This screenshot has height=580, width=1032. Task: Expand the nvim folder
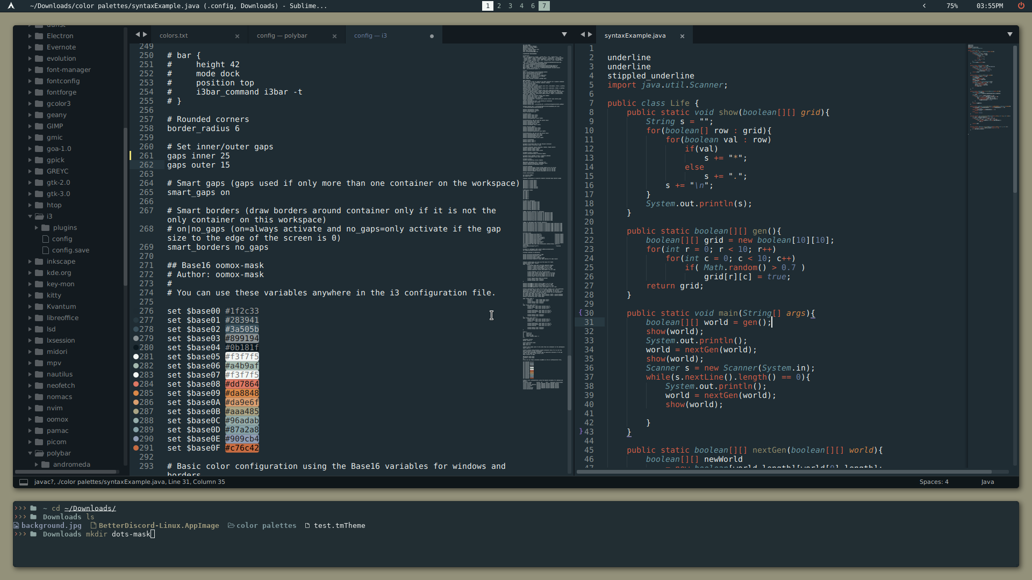coord(30,408)
